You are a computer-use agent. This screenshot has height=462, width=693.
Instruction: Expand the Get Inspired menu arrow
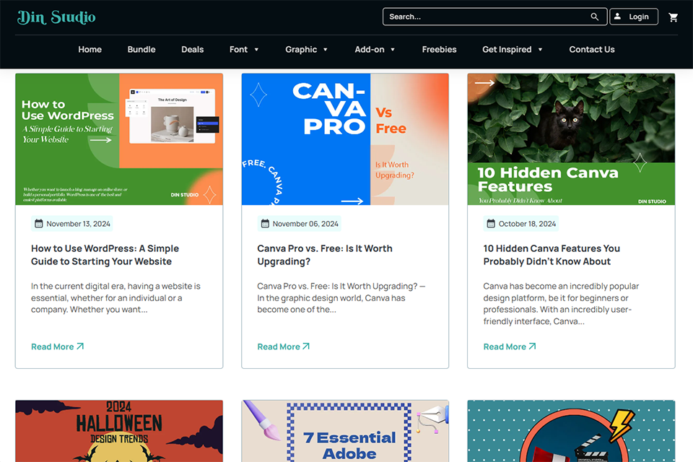coord(540,50)
